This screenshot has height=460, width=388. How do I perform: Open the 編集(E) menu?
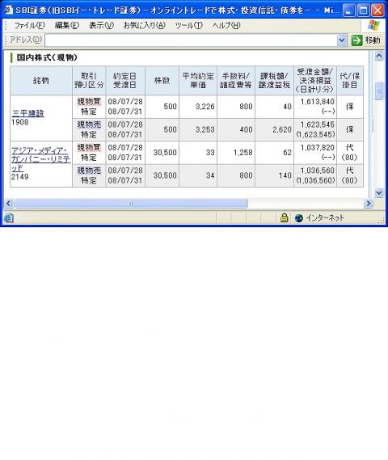pyautogui.click(x=67, y=26)
